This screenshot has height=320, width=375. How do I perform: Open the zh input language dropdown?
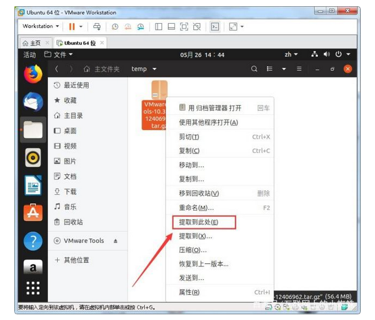[x=291, y=55]
